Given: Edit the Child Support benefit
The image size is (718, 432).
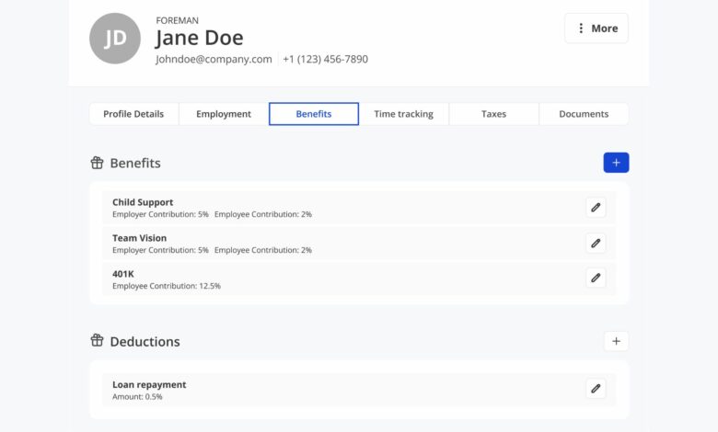Looking at the screenshot, I should (596, 208).
